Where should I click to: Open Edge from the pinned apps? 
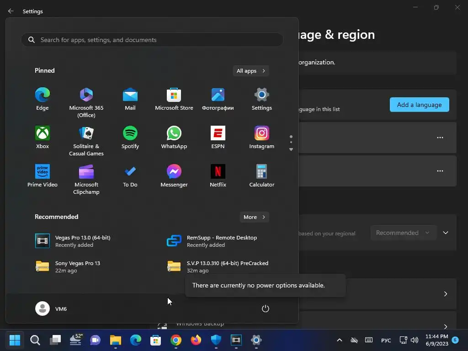[43, 99]
